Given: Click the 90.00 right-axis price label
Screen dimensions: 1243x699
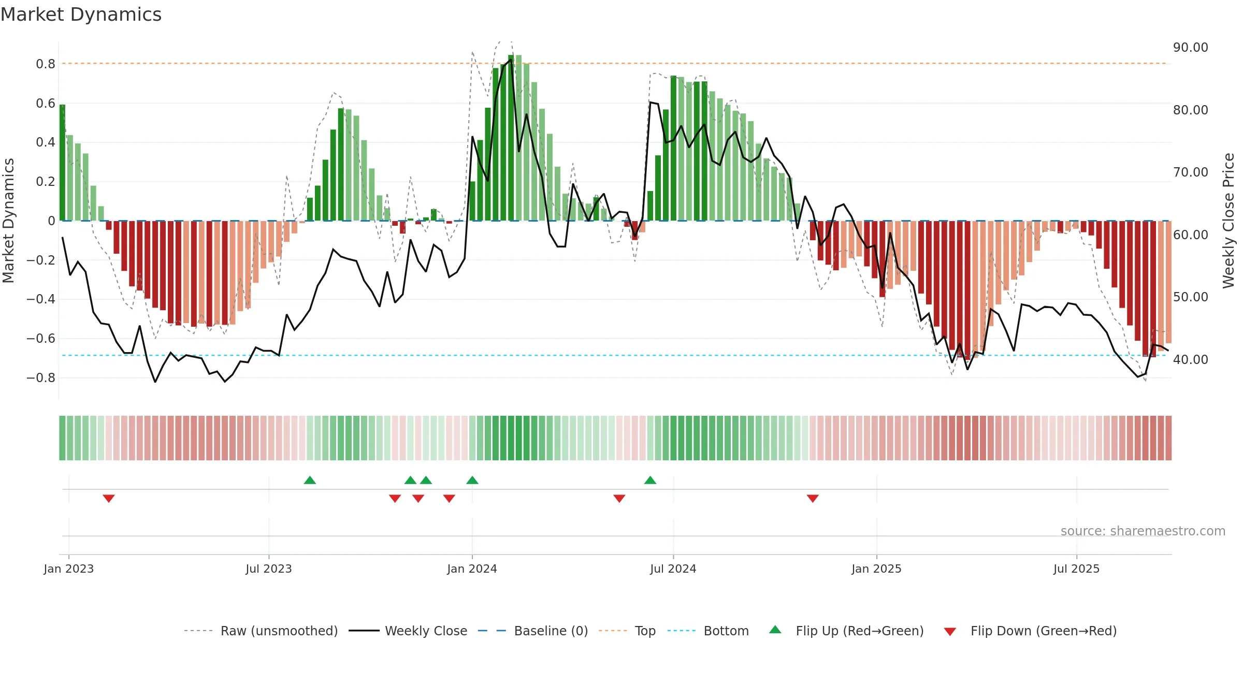Looking at the screenshot, I should [1191, 48].
